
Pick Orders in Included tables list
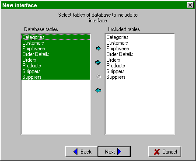click(140, 60)
